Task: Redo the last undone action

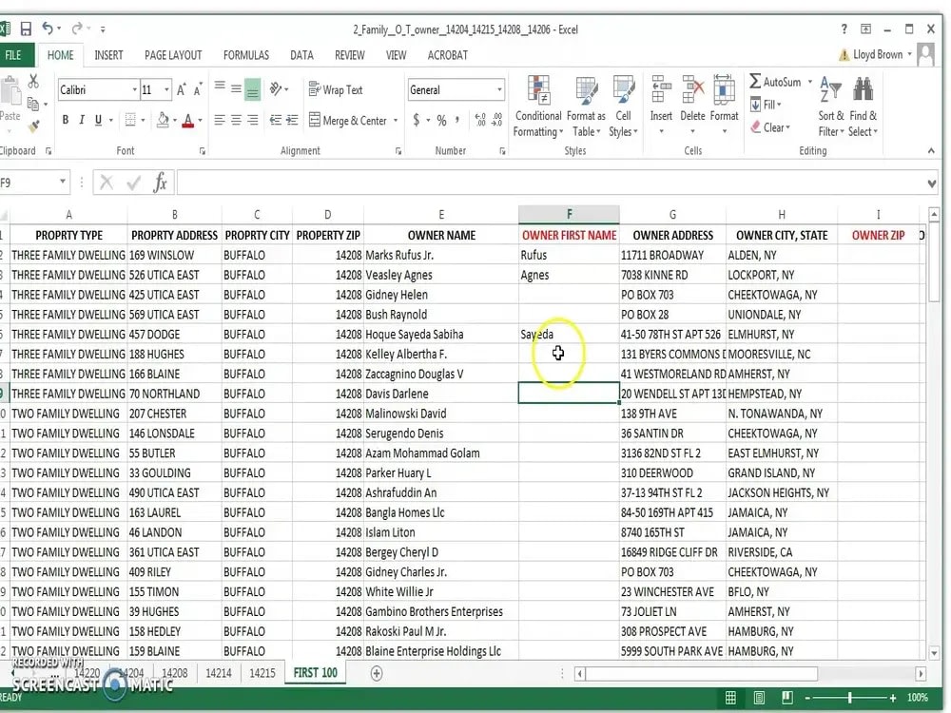Action: coord(76,29)
